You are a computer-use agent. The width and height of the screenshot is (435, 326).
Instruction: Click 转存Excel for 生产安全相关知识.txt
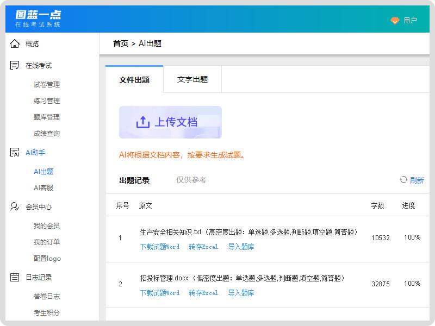point(203,247)
